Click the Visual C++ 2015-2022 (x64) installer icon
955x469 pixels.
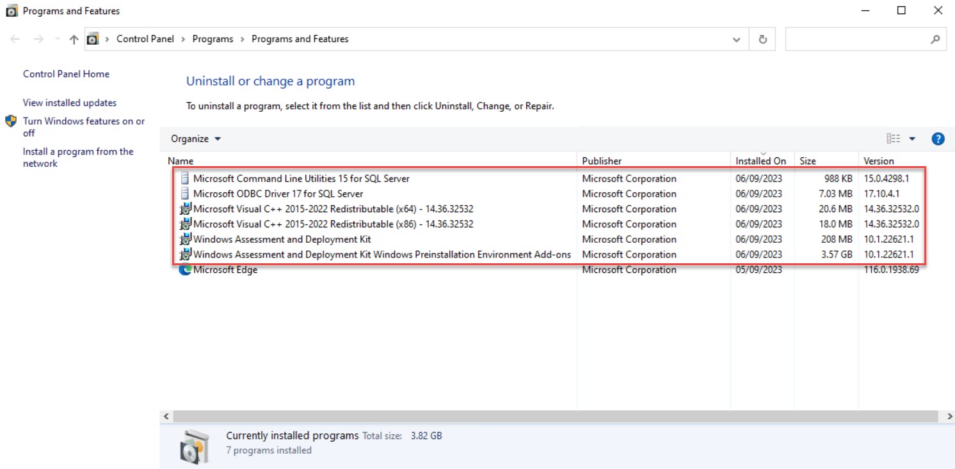tap(184, 209)
